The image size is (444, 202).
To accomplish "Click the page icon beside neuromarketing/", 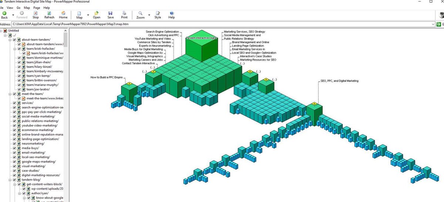I will tap(19, 144).
